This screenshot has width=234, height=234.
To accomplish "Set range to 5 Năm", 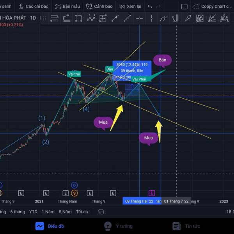I will click(65, 212).
